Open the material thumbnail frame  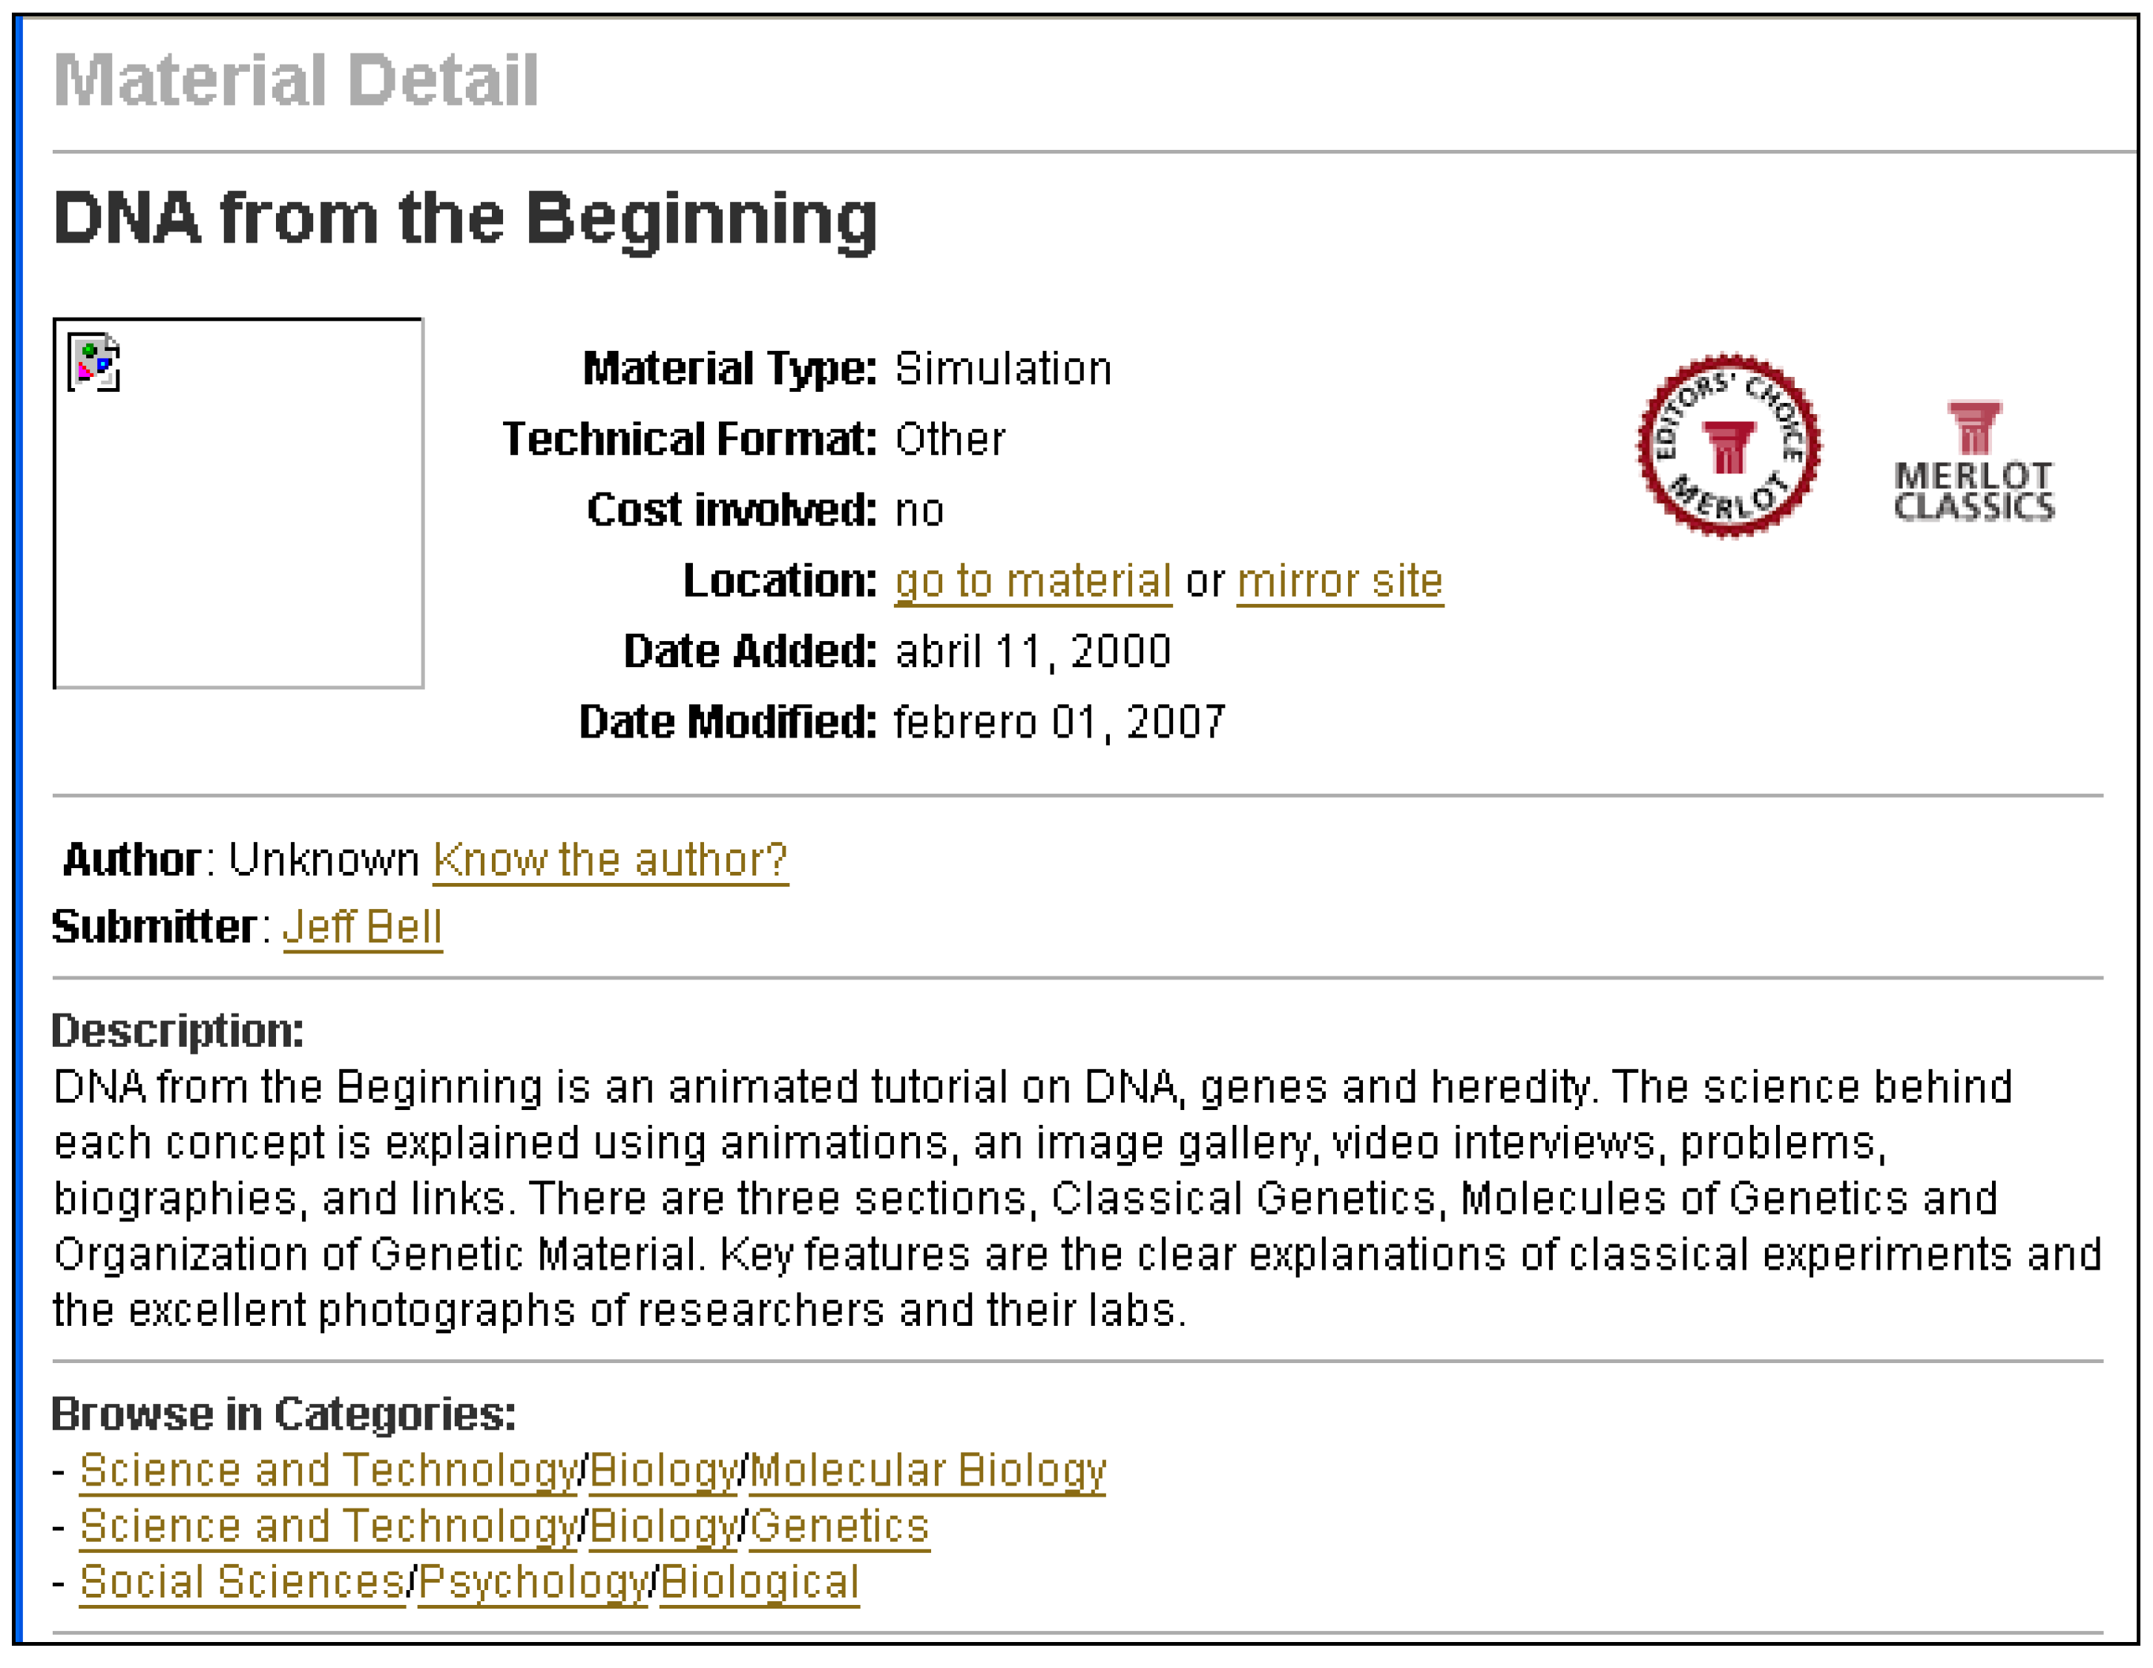point(239,503)
